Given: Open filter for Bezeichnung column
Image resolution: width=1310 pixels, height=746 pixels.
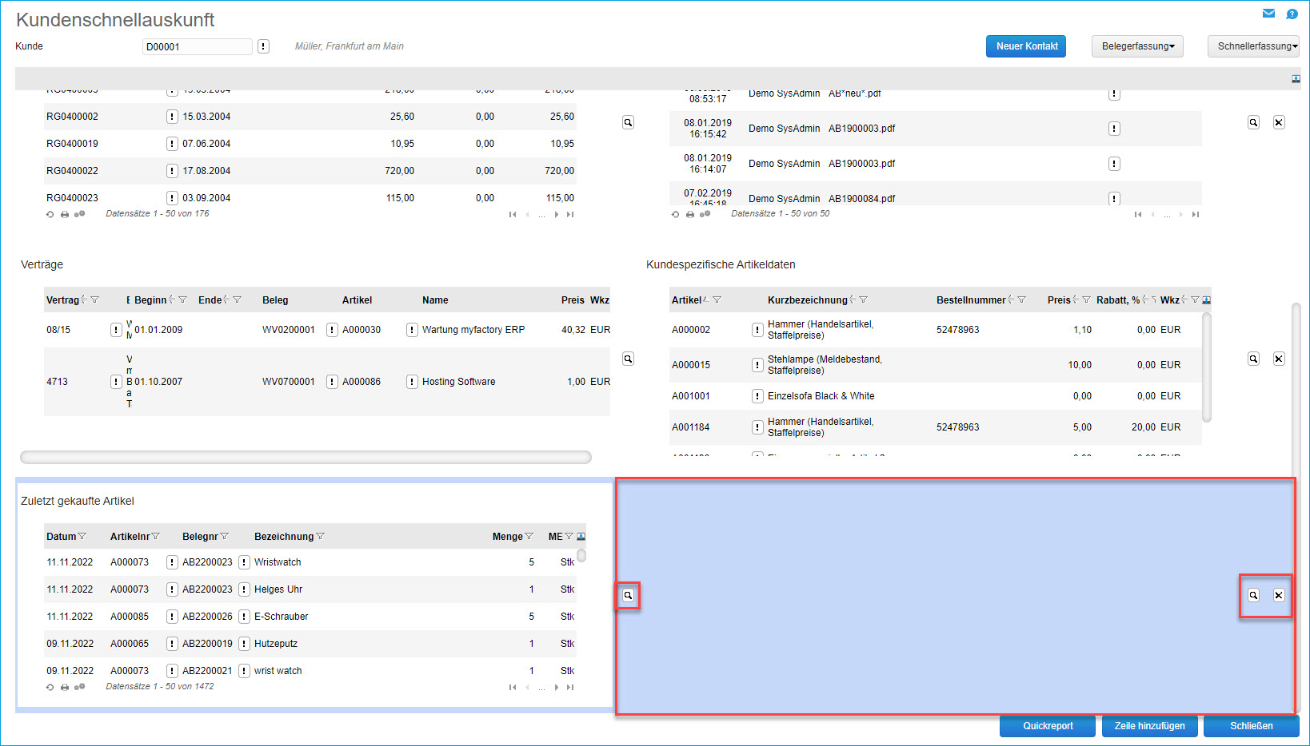Looking at the screenshot, I should coord(320,537).
